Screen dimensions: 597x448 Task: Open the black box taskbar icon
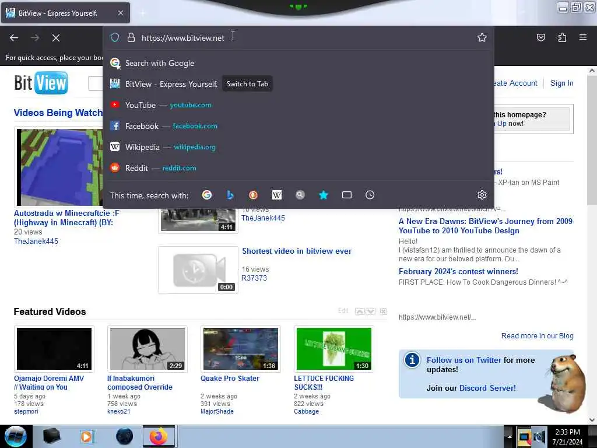(51, 436)
